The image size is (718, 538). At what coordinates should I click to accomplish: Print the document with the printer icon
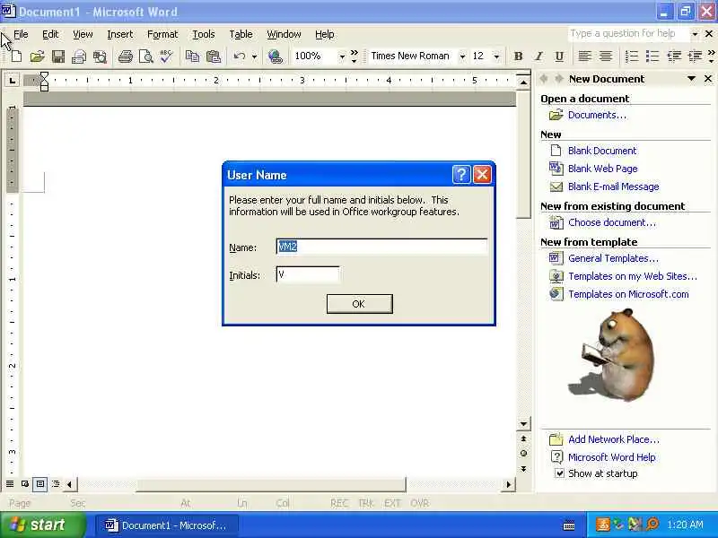click(125, 56)
